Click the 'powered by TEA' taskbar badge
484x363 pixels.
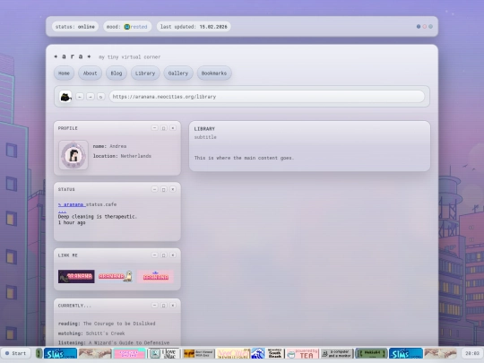pos(302,353)
